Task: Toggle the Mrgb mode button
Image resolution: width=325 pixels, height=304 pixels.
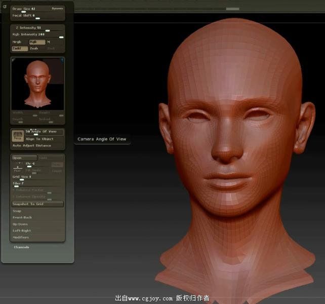Action: pyautogui.click(x=17, y=42)
